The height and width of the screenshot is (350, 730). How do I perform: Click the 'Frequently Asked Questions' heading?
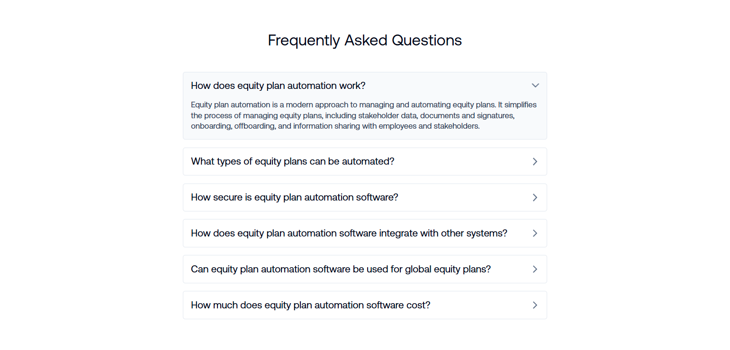click(x=365, y=40)
